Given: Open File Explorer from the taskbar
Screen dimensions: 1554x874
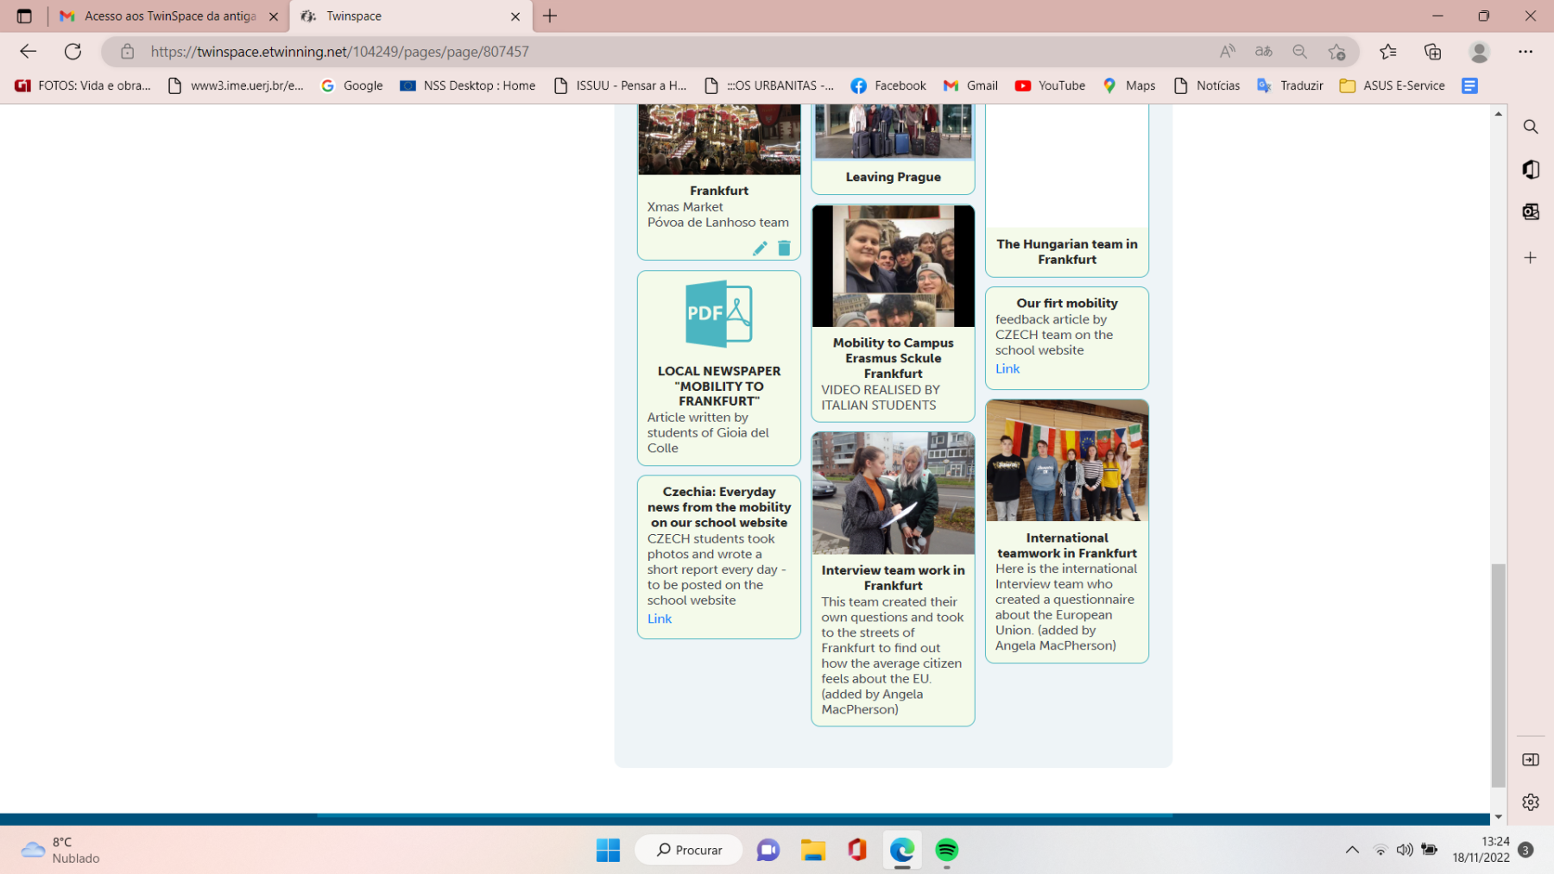Looking at the screenshot, I should pyautogui.click(x=812, y=850).
